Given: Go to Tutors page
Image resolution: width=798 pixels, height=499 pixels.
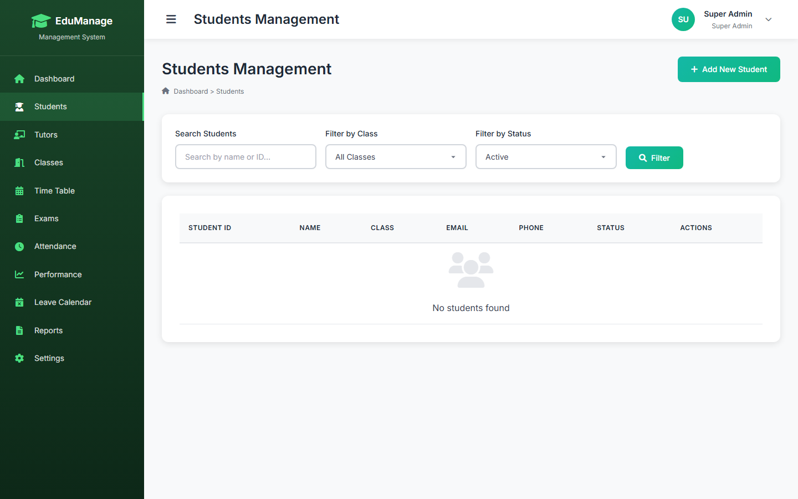Looking at the screenshot, I should tap(72, 135).
